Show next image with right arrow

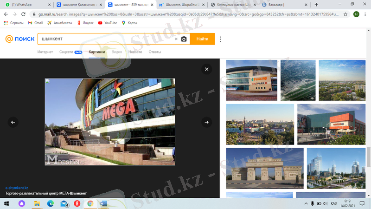pyautogui.click(x=207, y=122)
